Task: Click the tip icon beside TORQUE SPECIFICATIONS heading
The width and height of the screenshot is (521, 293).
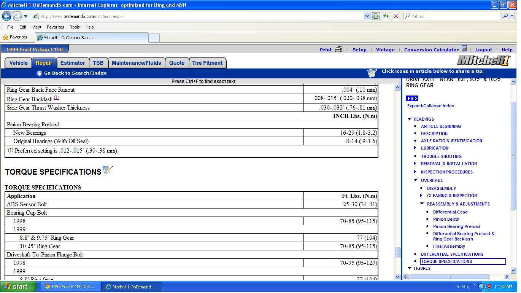Action: pyautogui.click(x=108, y=170)
